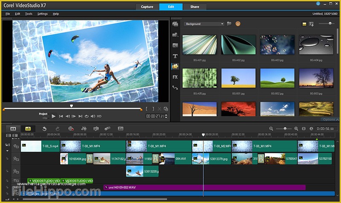Toggle library thumbnail view button

(x=304, y=24)
